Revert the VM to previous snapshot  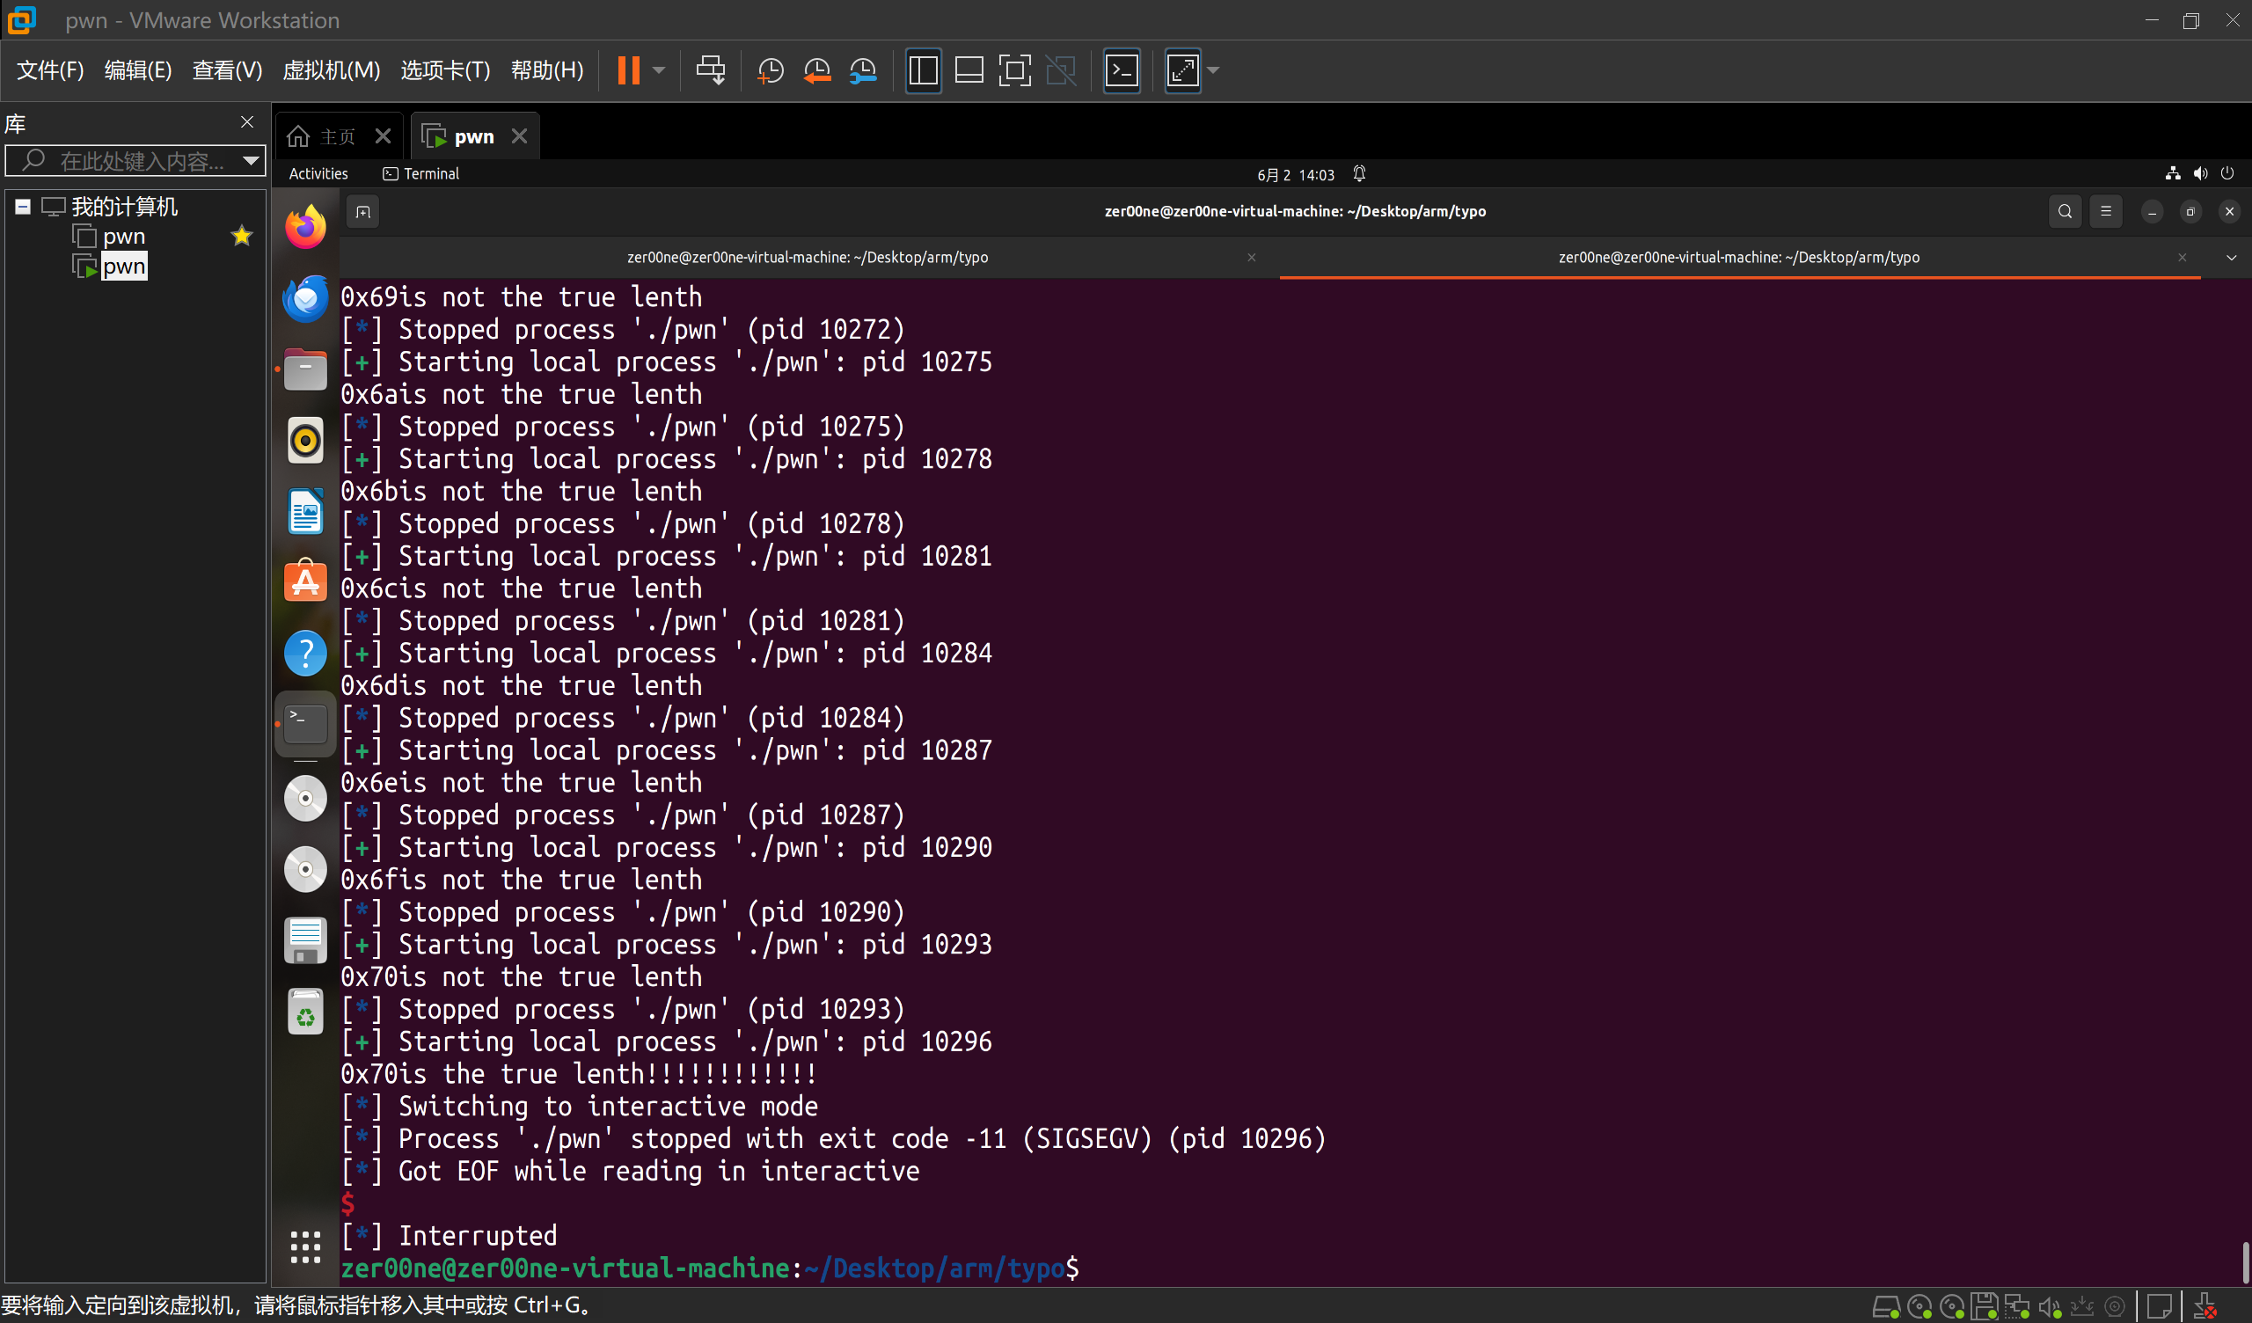pyautogui.click(x=817, y=69)
